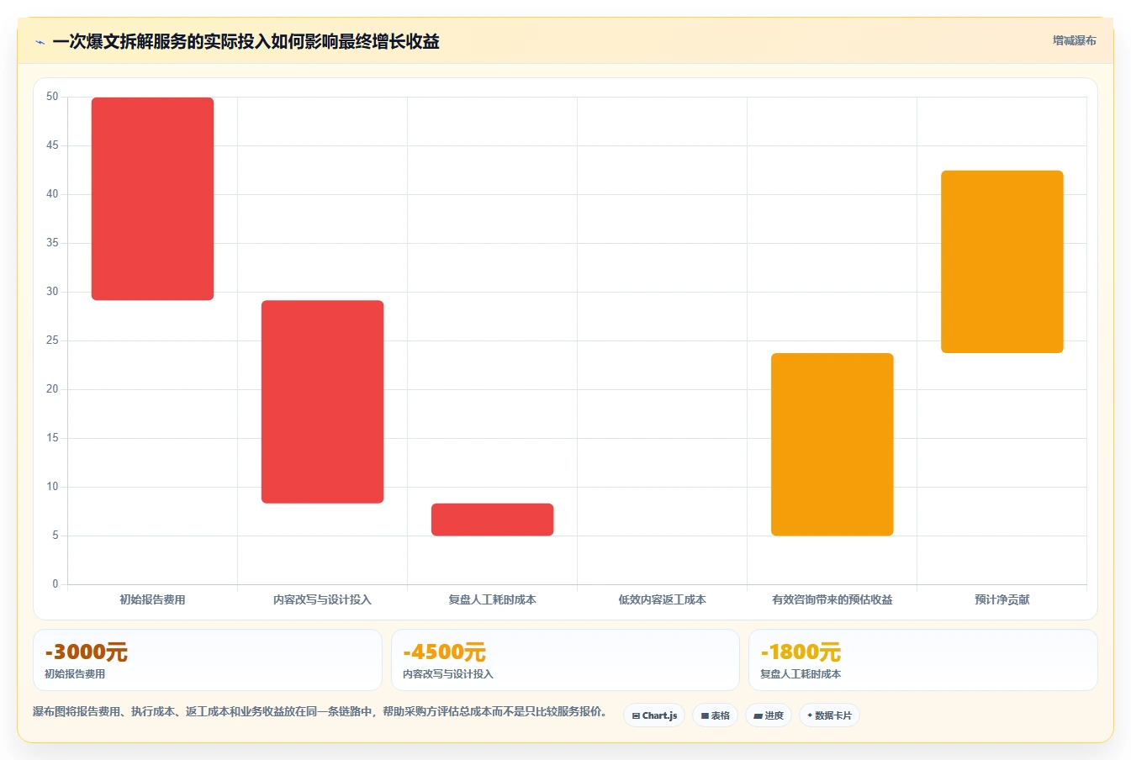This screenshot has width=1131, height=760.
Task: Click the y-axis value 50
Action: [x=52, y=97]
